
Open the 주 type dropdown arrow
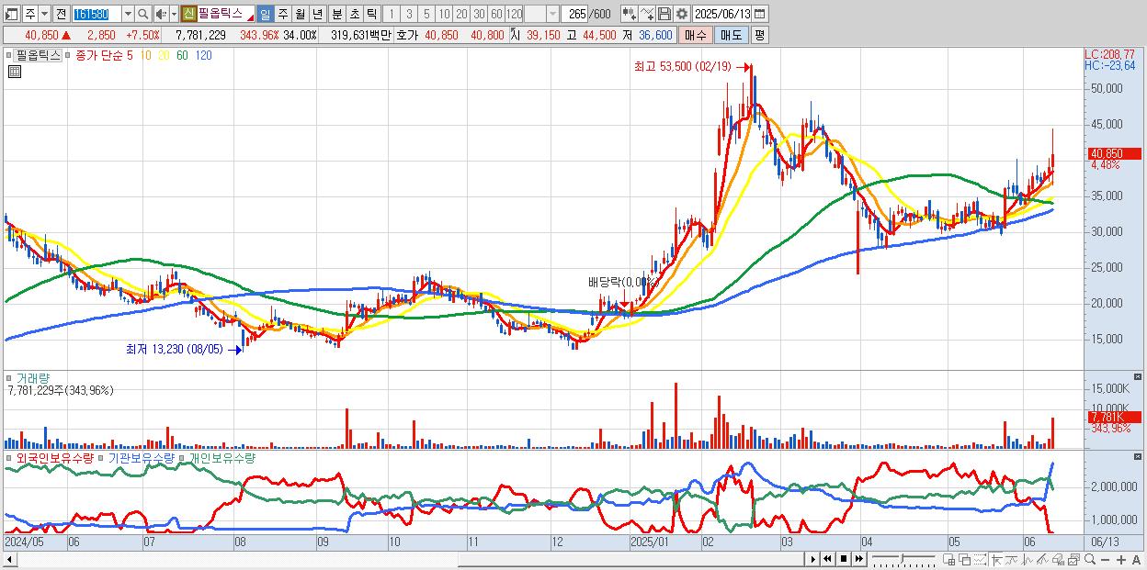(x=44, y=14)
